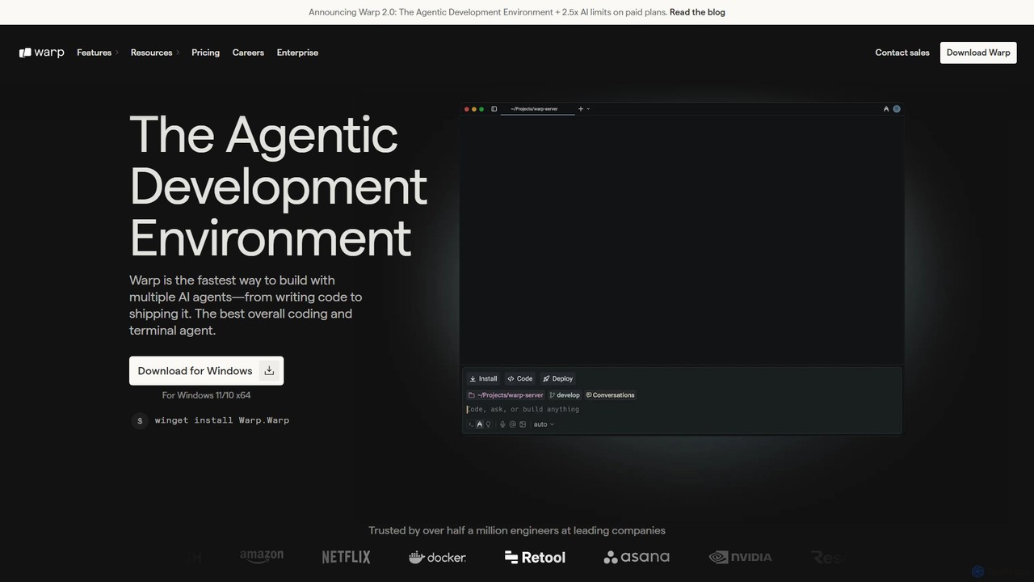
Task: Select the ~/Projects/warp-server terminal tab
Action: pyautogui.click(x=537, y=109)
